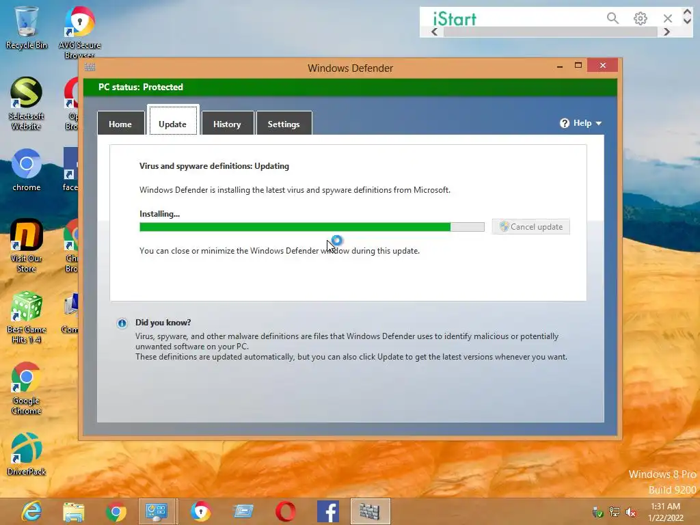Click the iStart stepper down arrow
700x525 pixels.
pyautogui.click(x=688, y=21)
